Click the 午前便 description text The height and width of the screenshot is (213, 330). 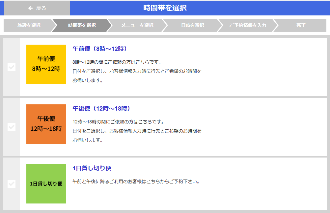point(137,71)
